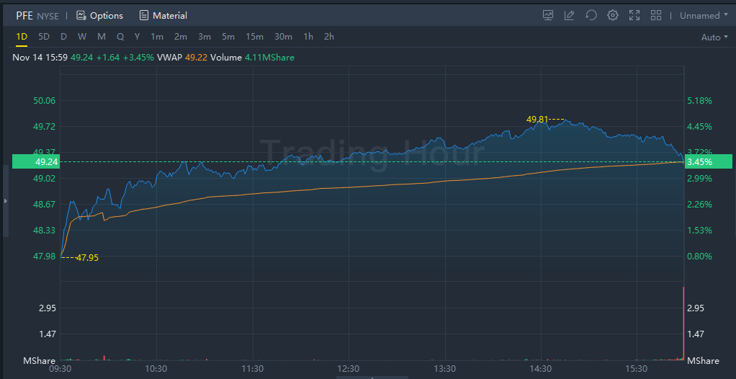This screenshot has width=736, height=379.
Task: Expand the Unnamed layout dropdown
Action: pyautogui.click(x=704, y=15)
